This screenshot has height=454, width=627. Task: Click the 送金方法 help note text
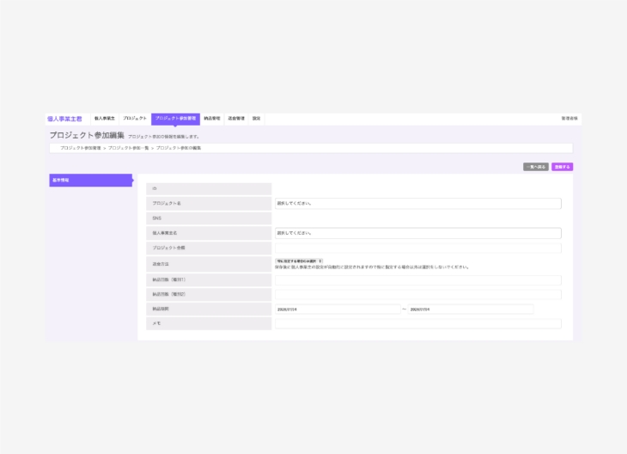pos(372,267)
